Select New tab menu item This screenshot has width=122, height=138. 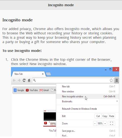click(x=88, y=87)
